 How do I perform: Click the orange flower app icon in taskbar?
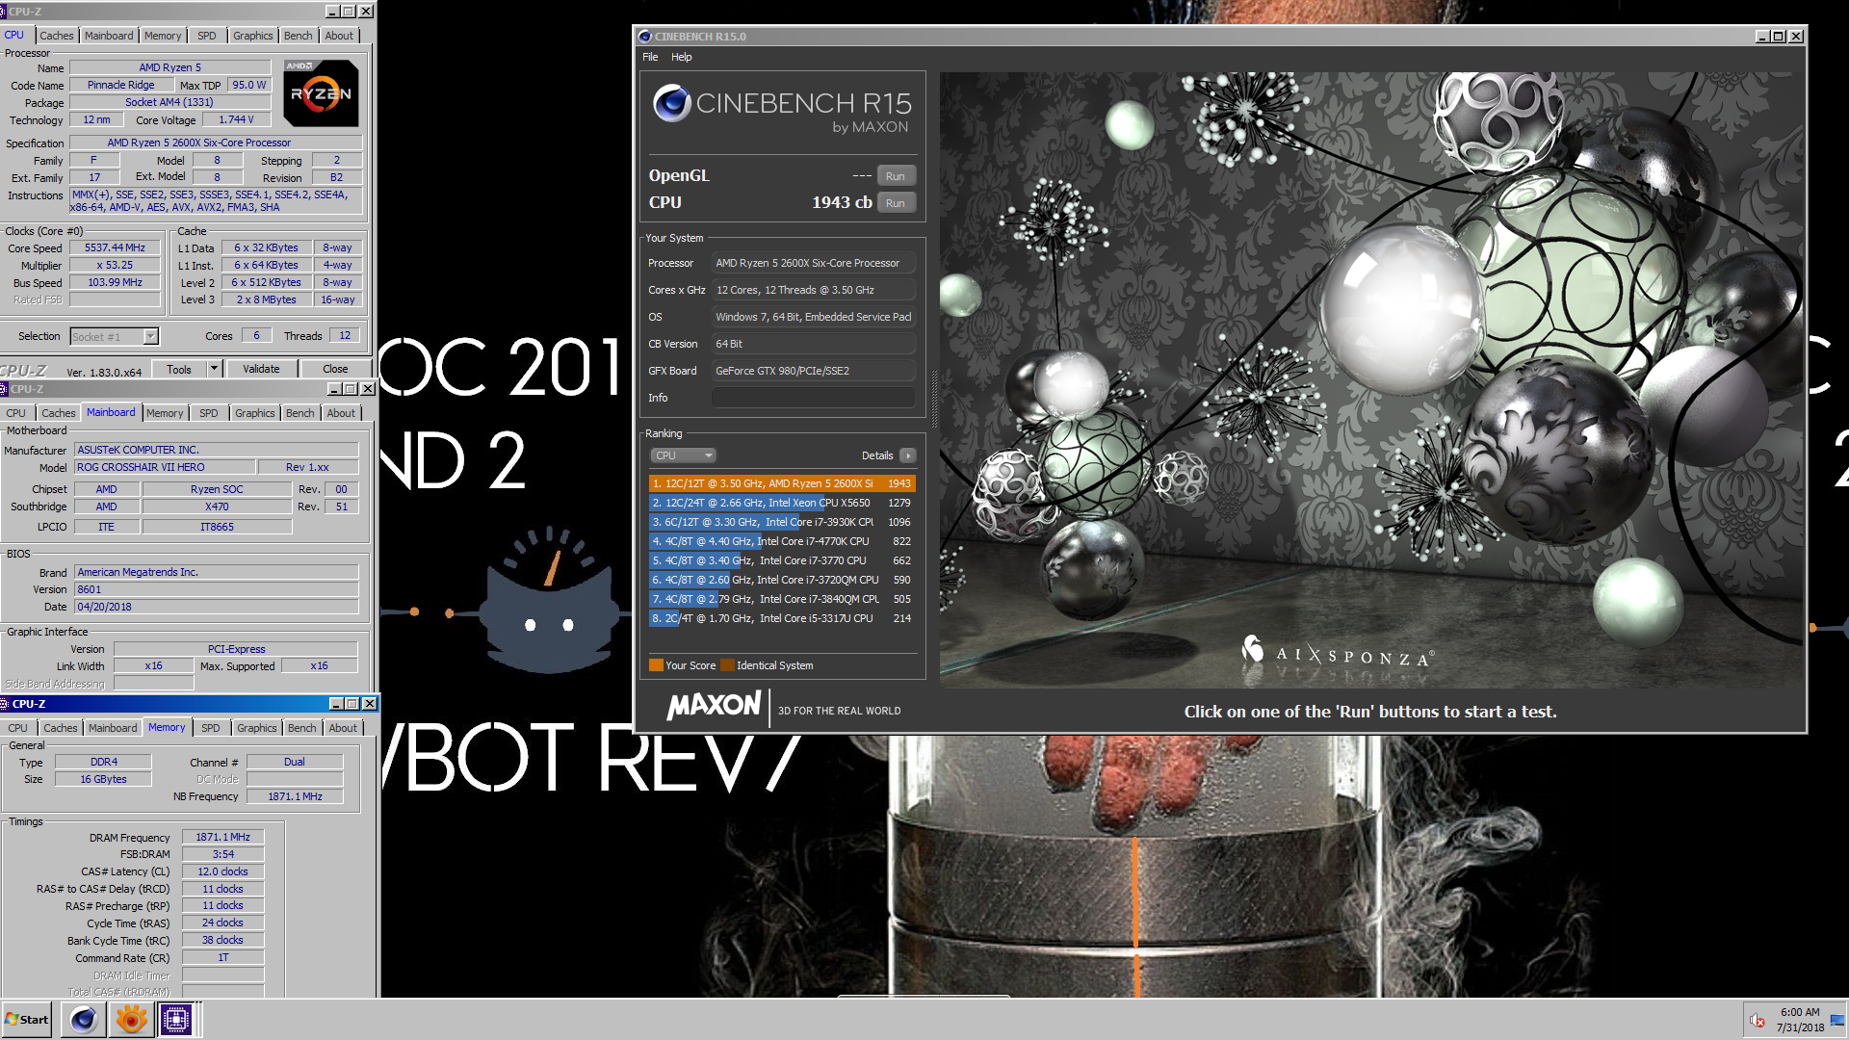coord(131,1019)
